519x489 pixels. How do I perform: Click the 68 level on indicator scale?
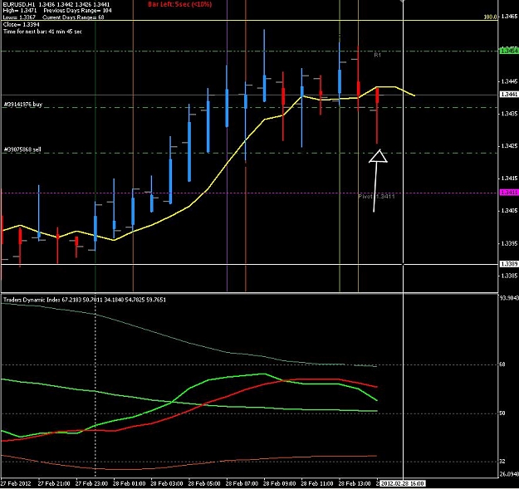pos(502,364)
